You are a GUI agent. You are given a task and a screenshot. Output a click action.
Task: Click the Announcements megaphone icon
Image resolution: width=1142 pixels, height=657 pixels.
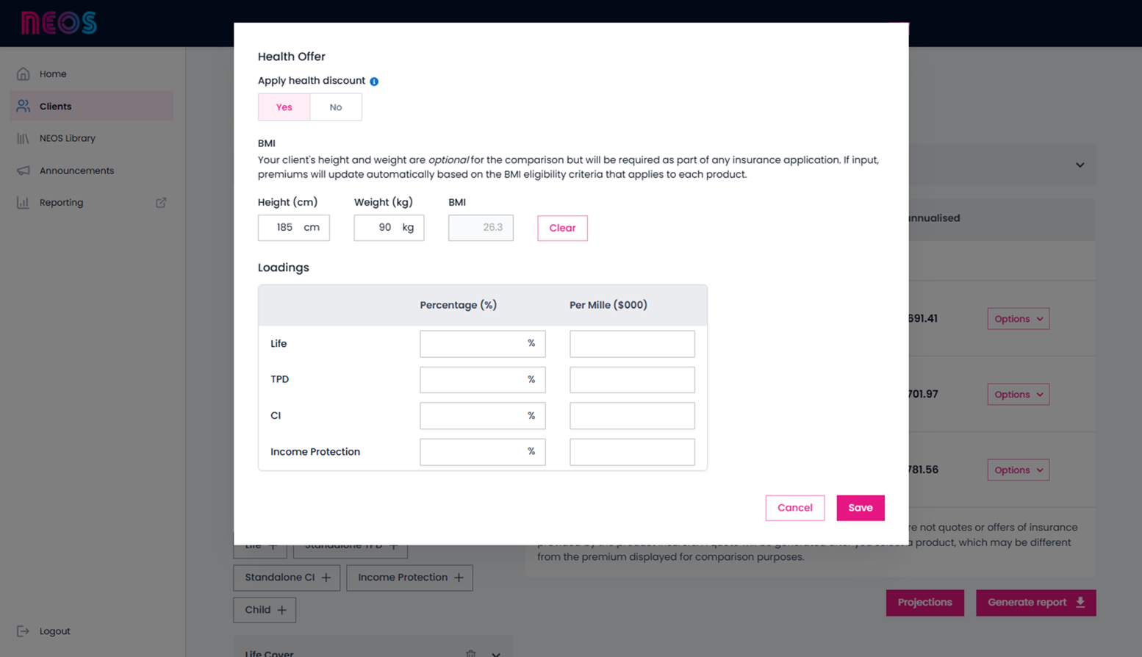tap(24, 170)
